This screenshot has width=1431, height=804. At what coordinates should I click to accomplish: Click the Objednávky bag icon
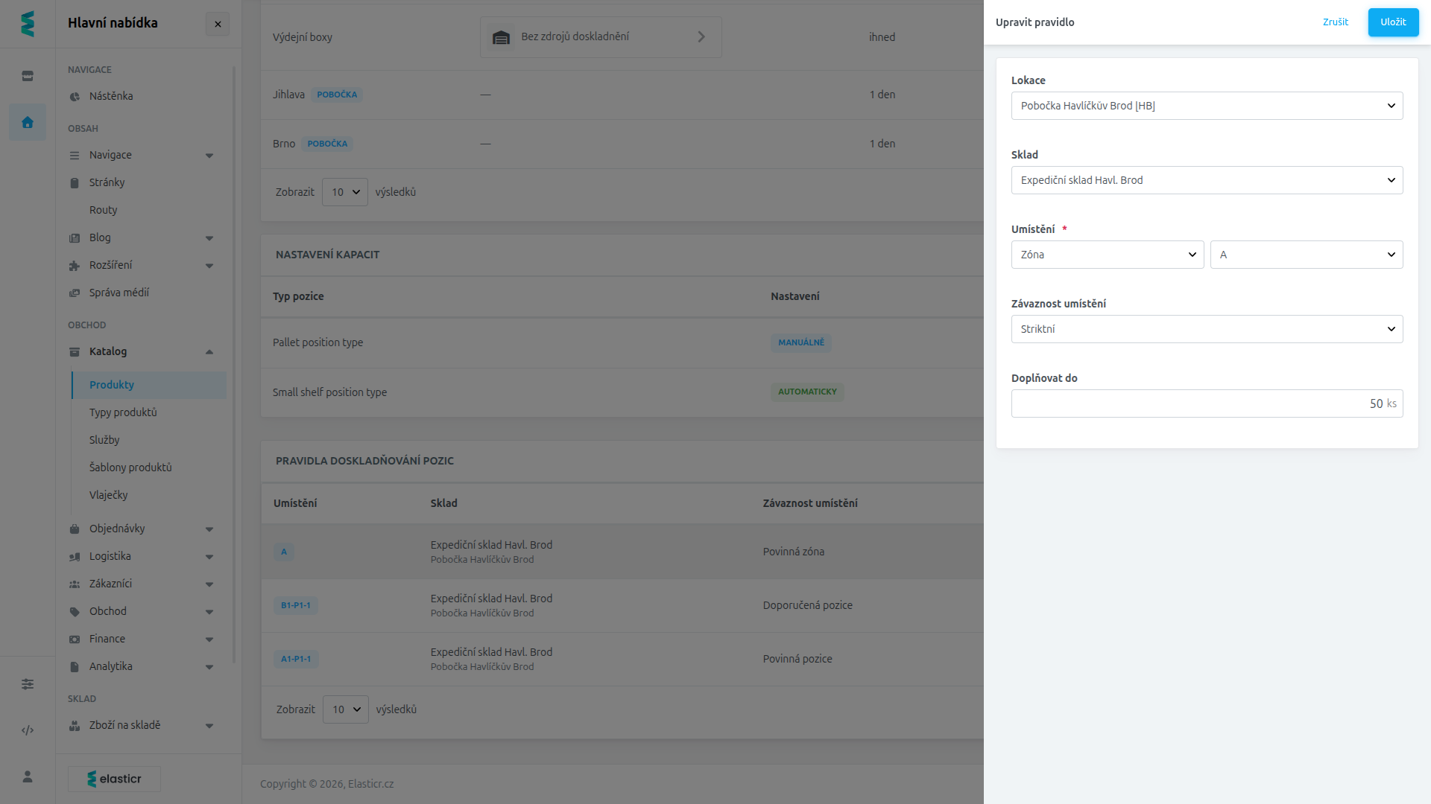coord(75,529)
